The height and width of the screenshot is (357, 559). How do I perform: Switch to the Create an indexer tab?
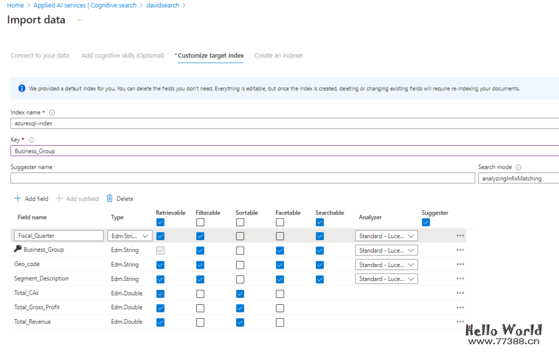(x=278, y=56)
